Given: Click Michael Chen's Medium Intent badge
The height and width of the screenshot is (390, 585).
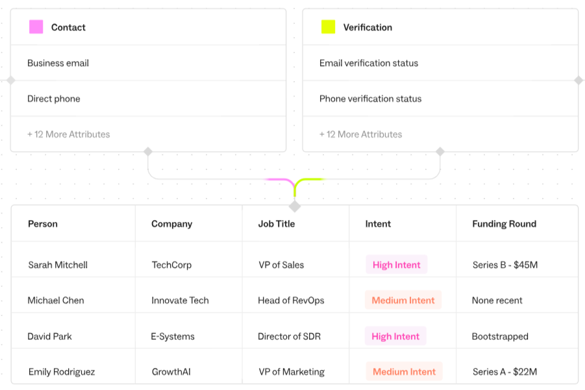Looking at the screenshot, I should click(403, 300).
